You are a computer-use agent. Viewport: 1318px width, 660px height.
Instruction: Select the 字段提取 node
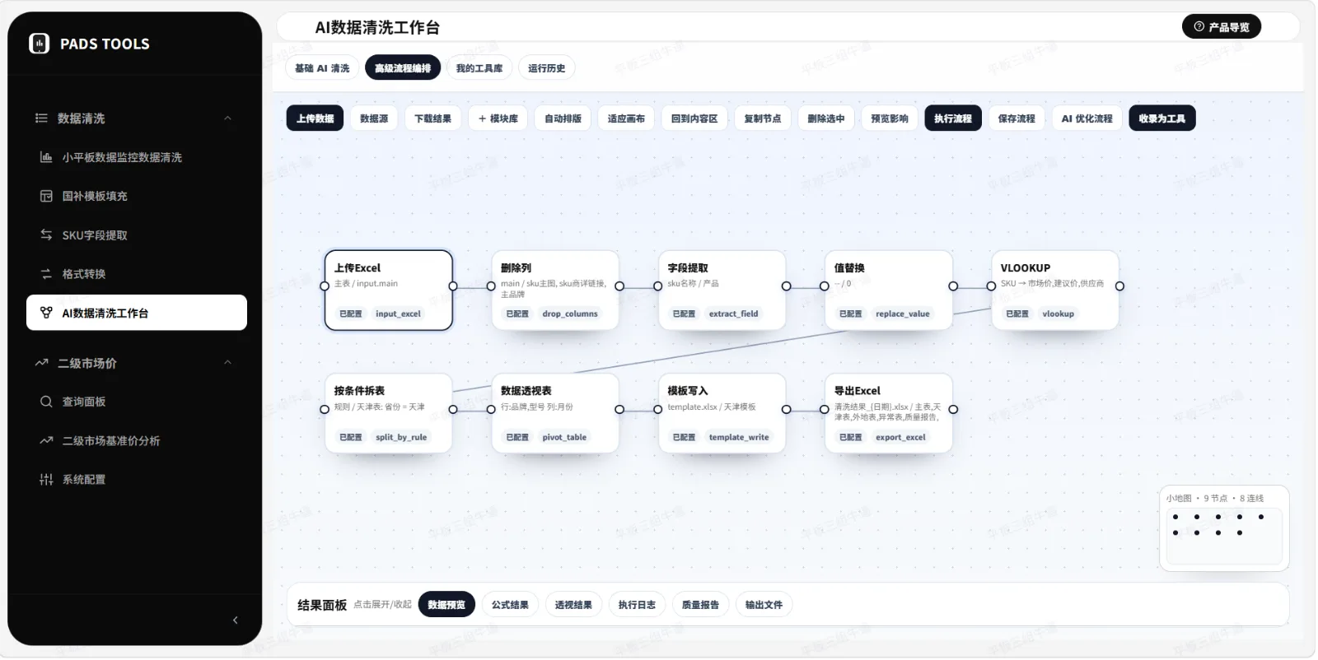(x=722, y=290)
